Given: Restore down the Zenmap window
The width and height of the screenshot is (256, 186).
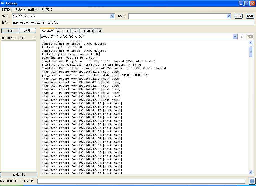Looking at the screenshot, I should pyautogui.click(x=247, y=3).
